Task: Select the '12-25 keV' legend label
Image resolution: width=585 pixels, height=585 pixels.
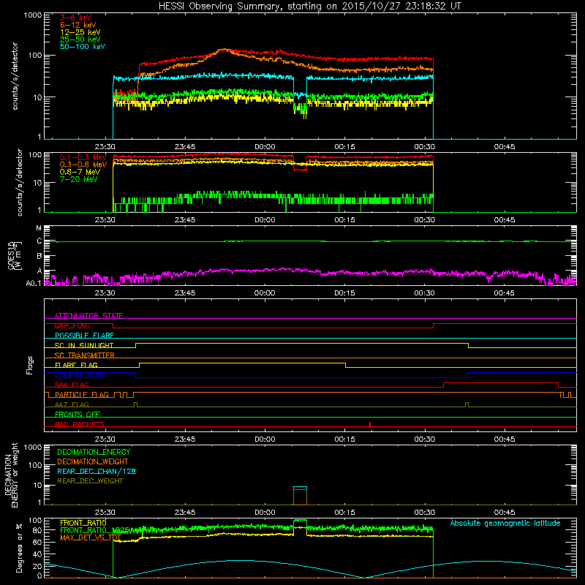Action: (x=80, y=32)
